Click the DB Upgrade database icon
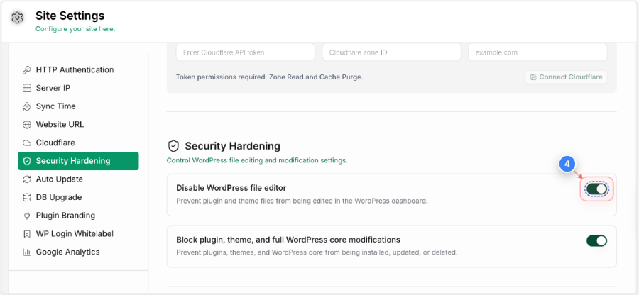 pyautogui.click(x=27, y=197)
